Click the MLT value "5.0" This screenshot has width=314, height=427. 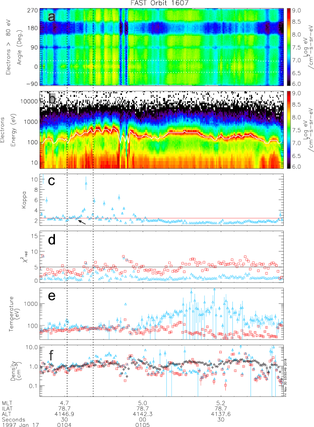click(143, 403)
